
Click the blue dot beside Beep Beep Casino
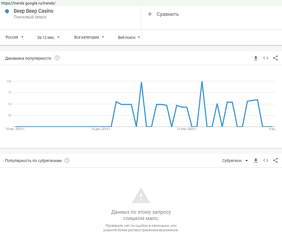point(7,11)
